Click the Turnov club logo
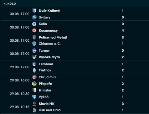The height and width of the screenshot is (114, 149). (x=34, y=50)
